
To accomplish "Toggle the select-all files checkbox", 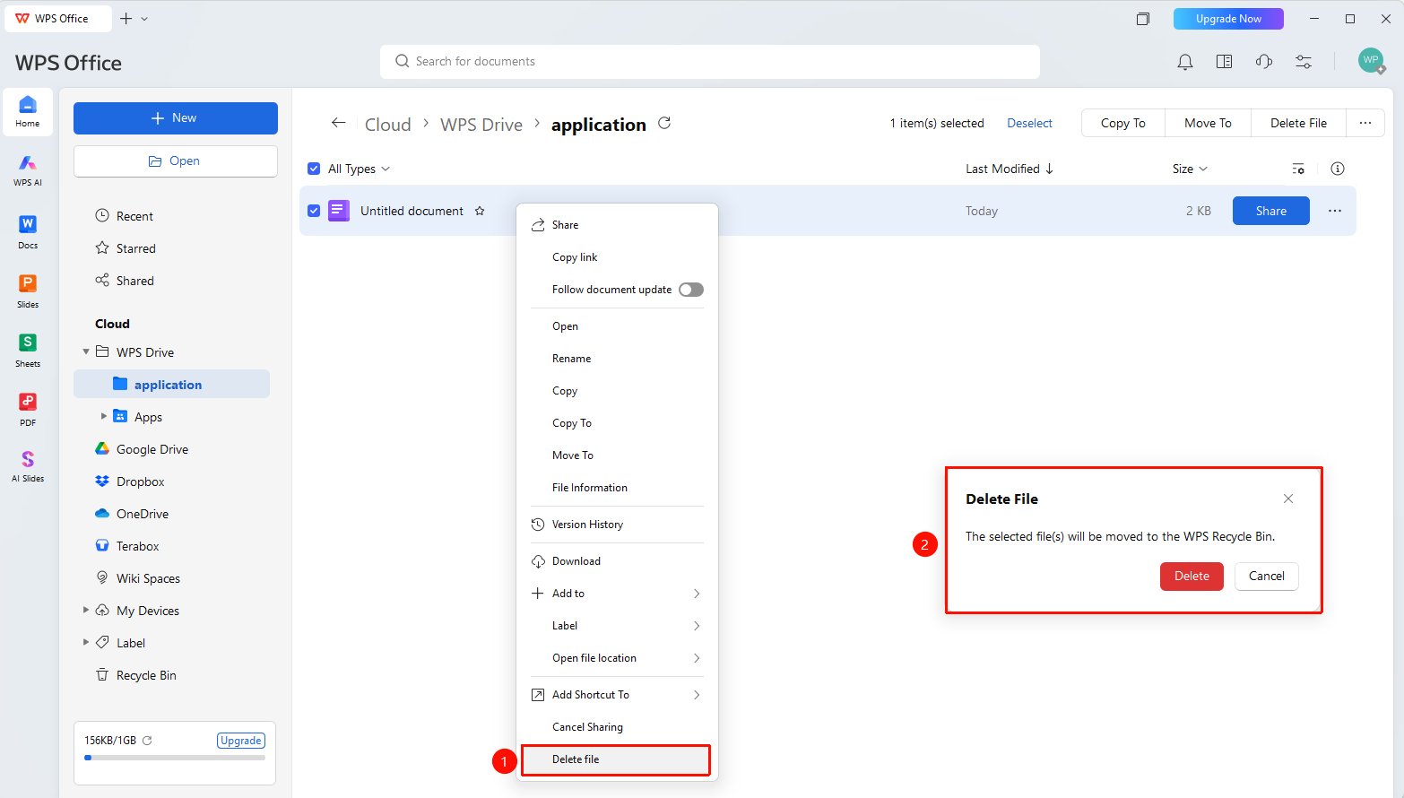I will coord(314,169).
